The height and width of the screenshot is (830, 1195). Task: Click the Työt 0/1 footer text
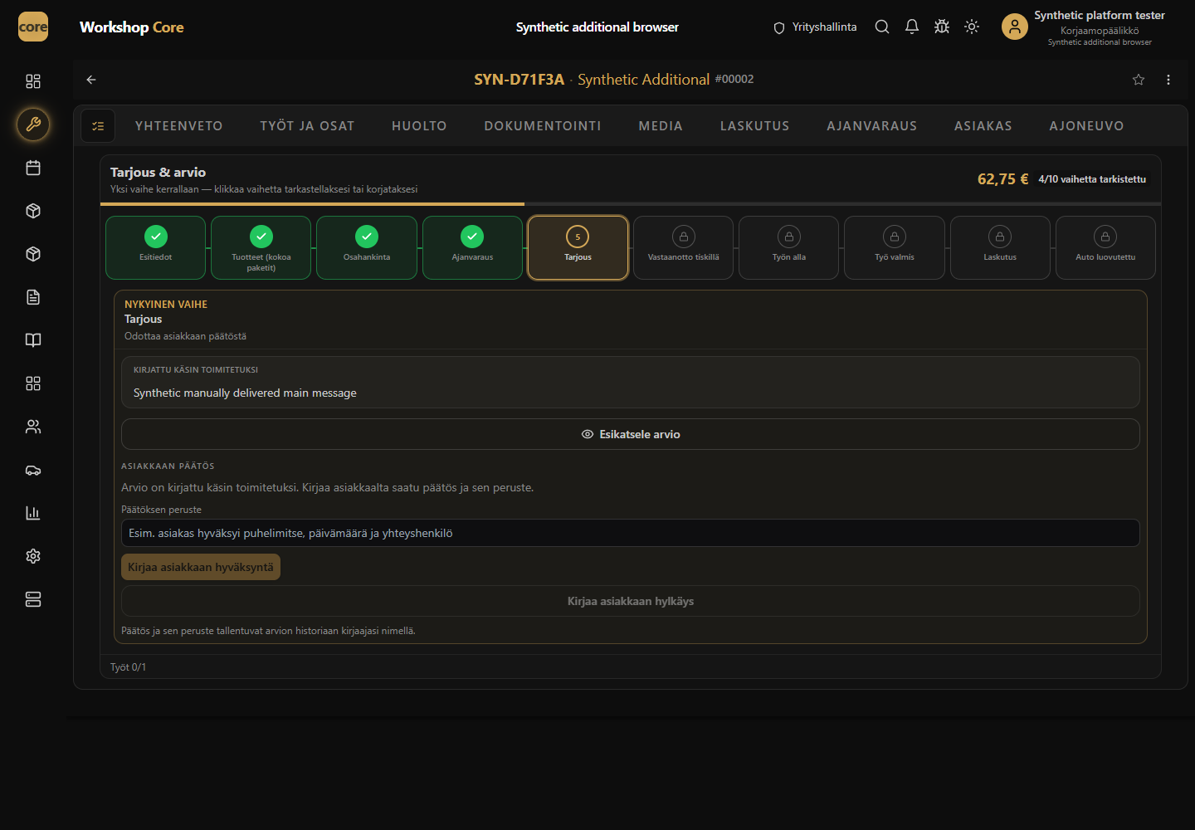coord(128,667)
